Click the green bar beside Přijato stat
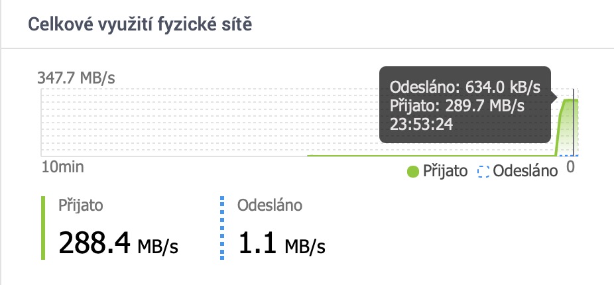Screen dimensions: 614x285 tap(43, 227)
